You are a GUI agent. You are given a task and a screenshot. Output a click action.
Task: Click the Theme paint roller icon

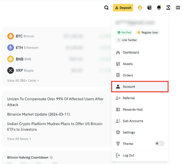pos(118,144)
